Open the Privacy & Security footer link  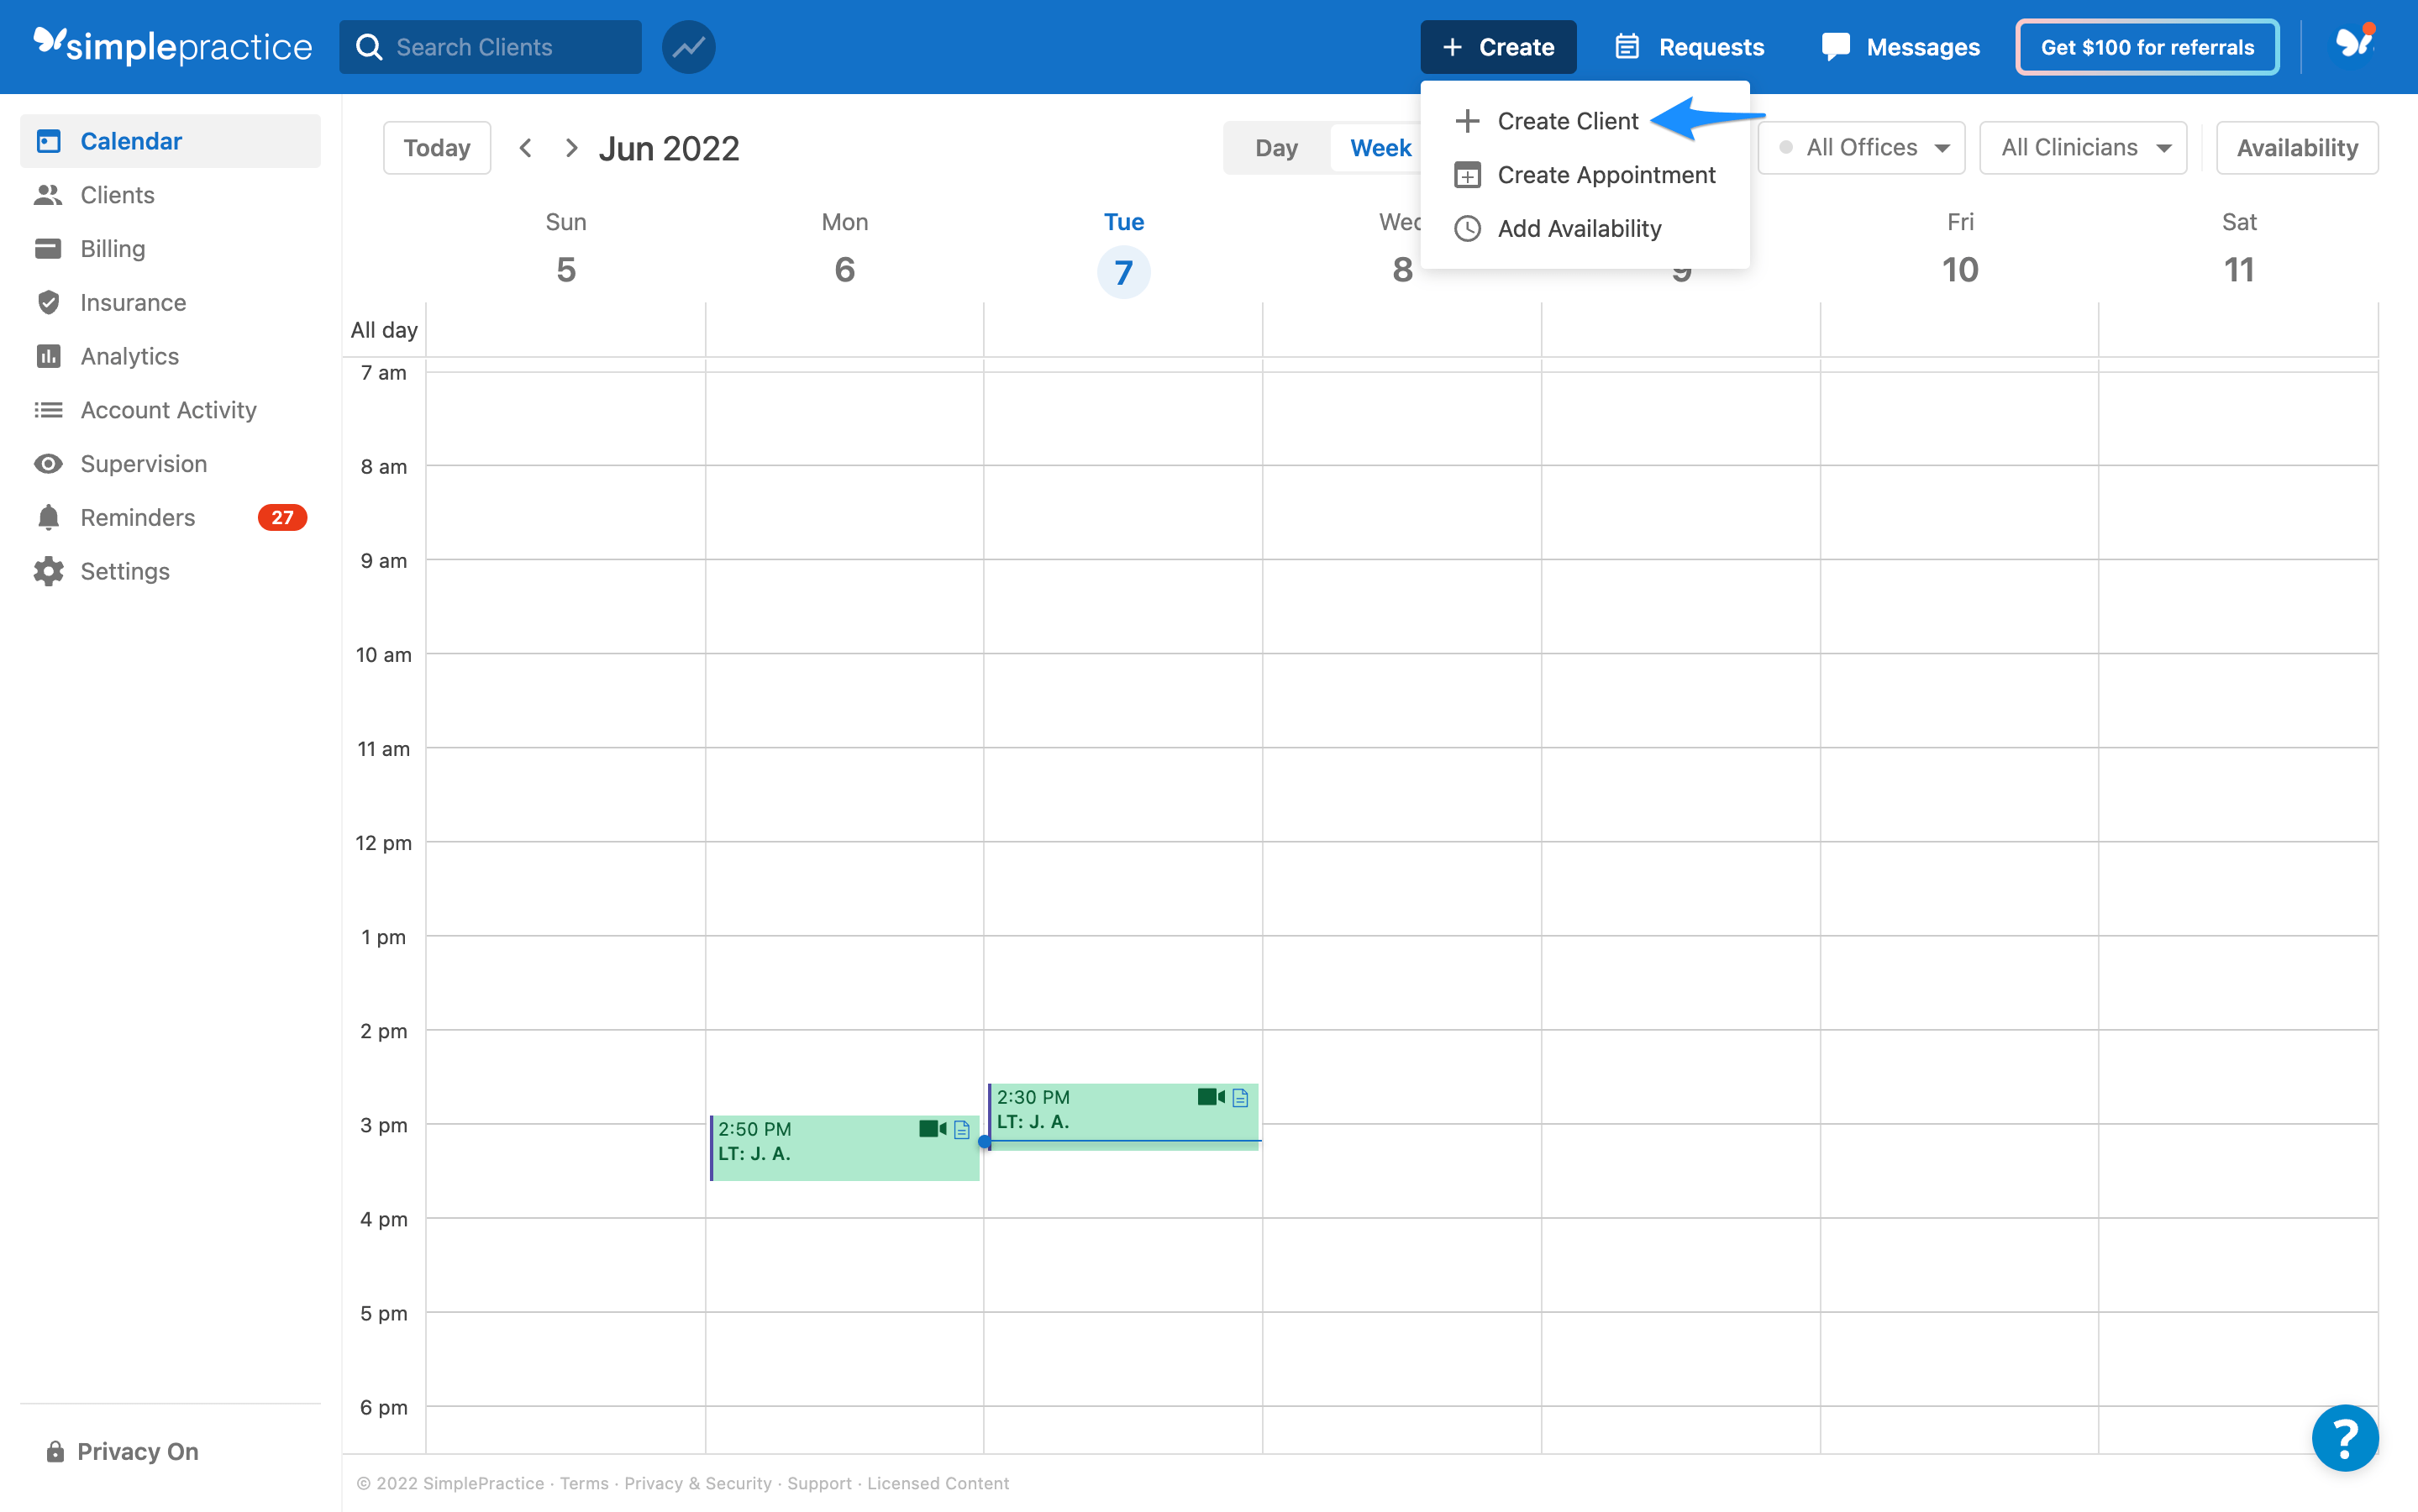point(697,1483)
